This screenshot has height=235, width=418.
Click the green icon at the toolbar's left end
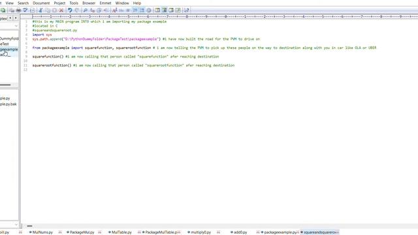tap(3, 10)
